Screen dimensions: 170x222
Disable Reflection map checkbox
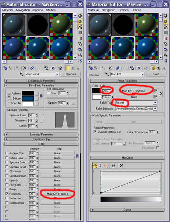pyautogui.click(x=7, y=194)
